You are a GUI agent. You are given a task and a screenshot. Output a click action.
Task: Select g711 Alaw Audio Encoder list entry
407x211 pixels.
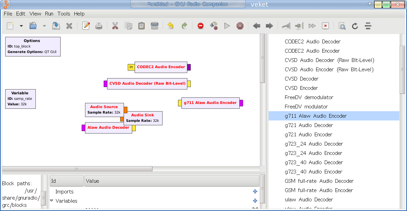coord(334,116)
